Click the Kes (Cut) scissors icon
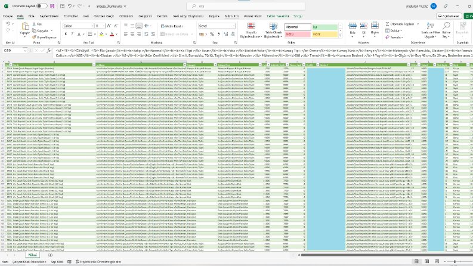Image resolution: width=473 pixels, height=266 pixels. tap(34, 24)
